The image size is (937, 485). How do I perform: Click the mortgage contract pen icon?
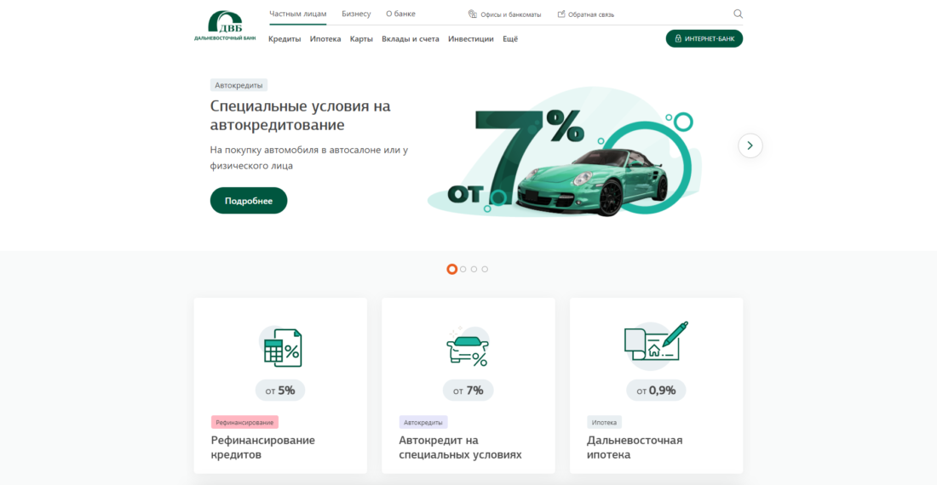click(656, 345)
